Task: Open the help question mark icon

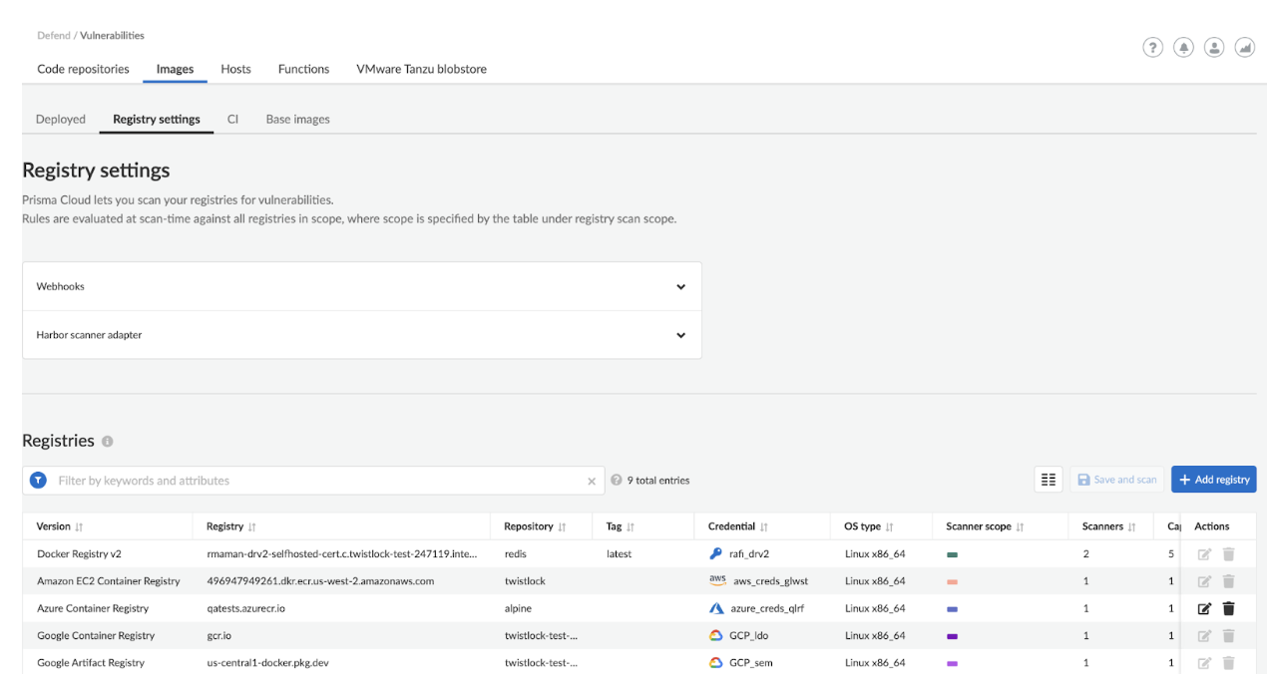Action: pyautogui.click(x=1152, y=47)
